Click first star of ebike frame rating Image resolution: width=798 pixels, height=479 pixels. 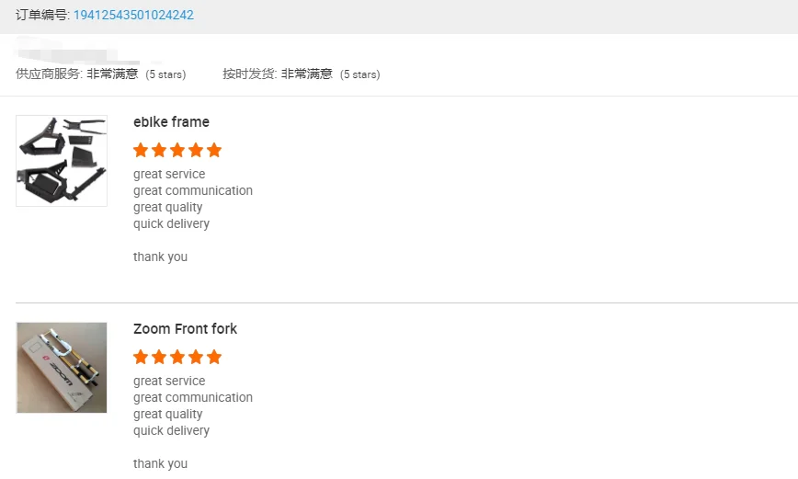pos(141,150)
